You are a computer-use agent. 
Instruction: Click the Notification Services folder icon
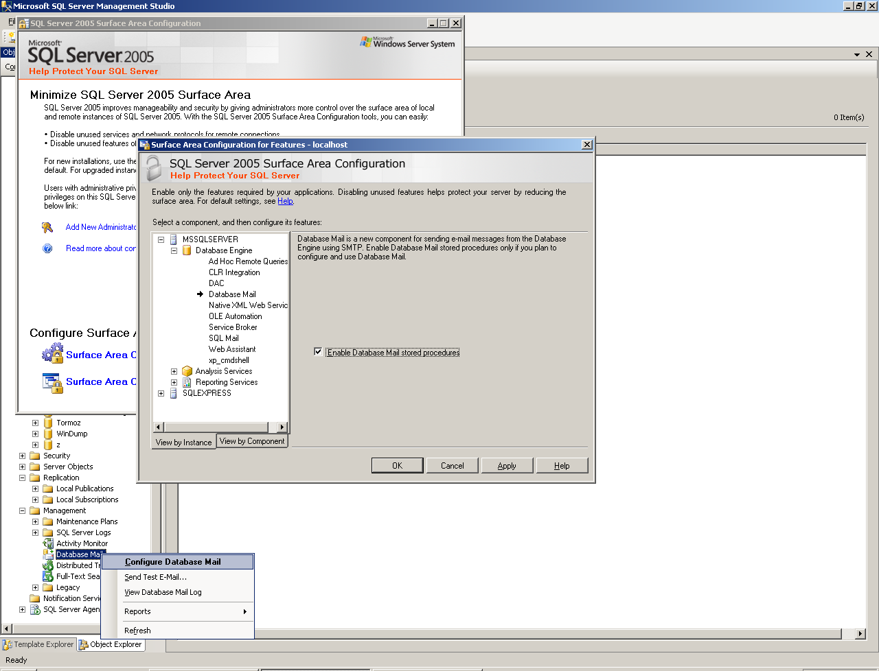click(35, 598)
